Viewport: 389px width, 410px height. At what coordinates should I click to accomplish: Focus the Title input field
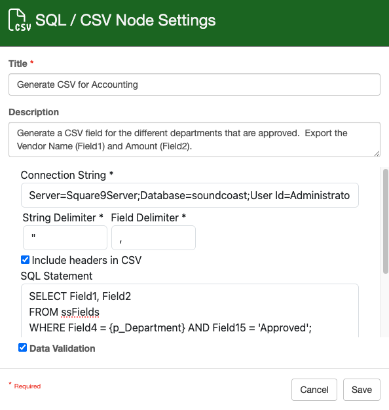194,84
